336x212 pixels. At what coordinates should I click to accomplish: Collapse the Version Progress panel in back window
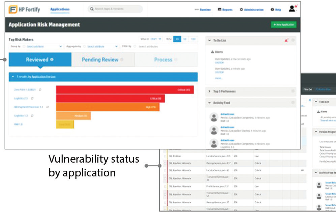(316, 132)
